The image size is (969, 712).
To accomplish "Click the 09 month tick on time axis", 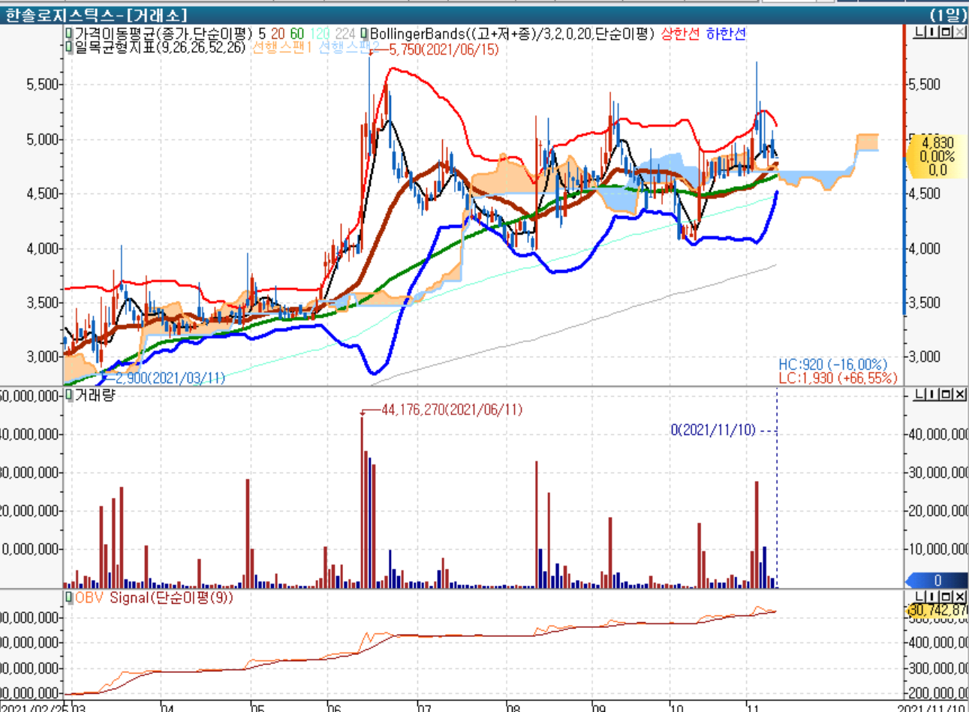I will click(598, 707).
